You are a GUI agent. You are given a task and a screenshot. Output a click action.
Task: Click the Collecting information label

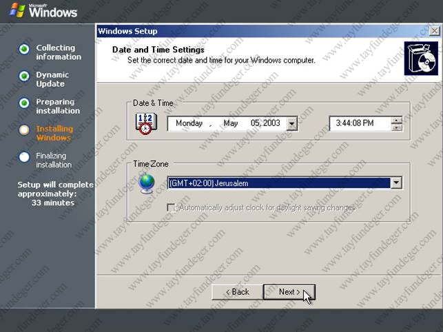59,52
